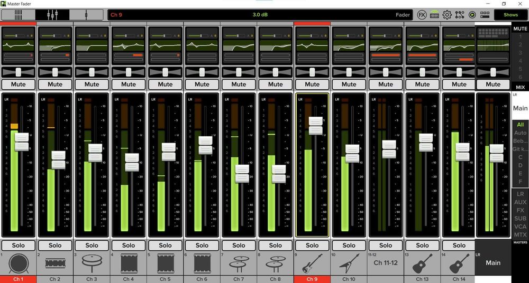Click the Ch 9 fader handle
Viewport: 529px width, 283px height.
coord(315,126)
